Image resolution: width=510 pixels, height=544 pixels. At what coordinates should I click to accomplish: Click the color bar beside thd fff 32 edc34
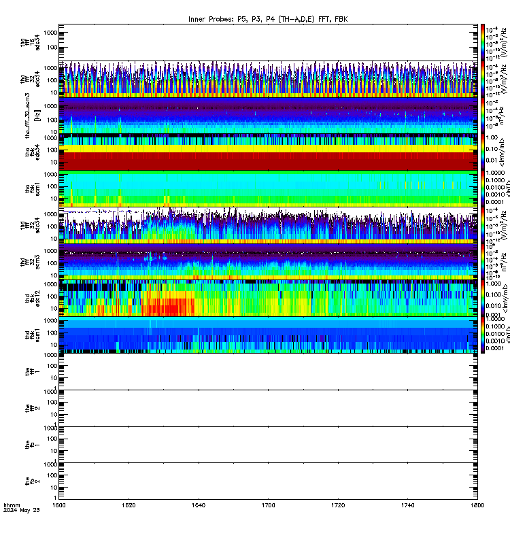pos(483,226)
